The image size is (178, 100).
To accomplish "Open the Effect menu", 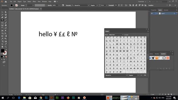I will [x=34, y=2].
